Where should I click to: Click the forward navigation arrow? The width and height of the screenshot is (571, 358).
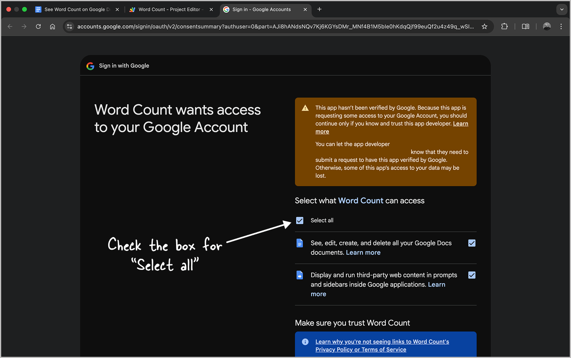point(24,26)
